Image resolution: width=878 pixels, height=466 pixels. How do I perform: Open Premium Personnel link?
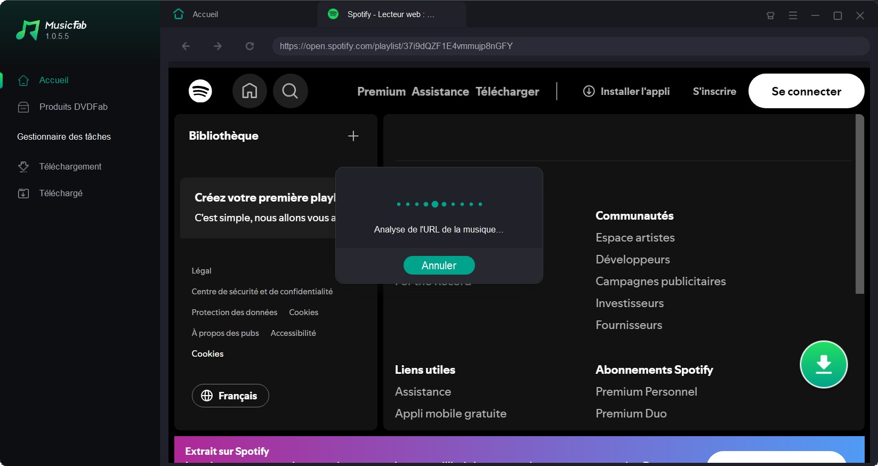646,392
